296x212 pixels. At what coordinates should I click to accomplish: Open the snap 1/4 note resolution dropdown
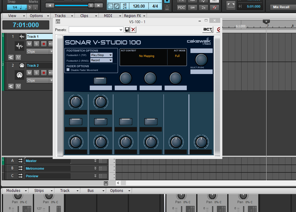(x=17, y=7)
